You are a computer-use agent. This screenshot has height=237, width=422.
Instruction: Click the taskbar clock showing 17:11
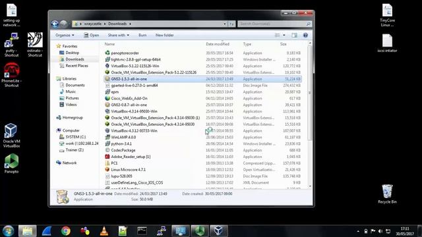[404, 231]
